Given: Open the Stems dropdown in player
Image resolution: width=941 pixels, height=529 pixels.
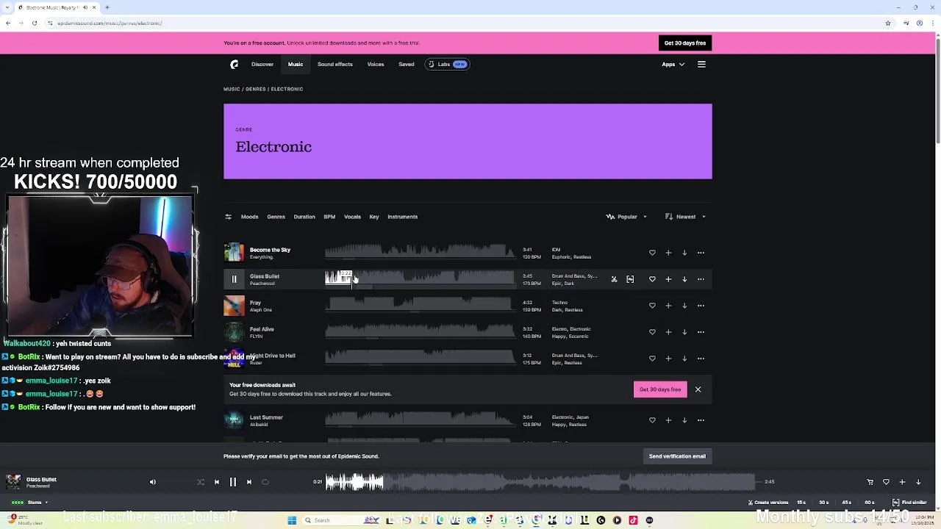Looking at the screenshot, I should coord(37,503).
